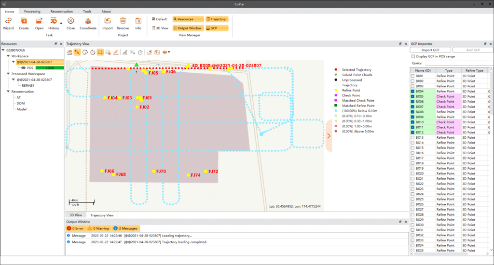Click the Create task icon
The width and height of the screenshot is (494, 265).
[24, 21]
